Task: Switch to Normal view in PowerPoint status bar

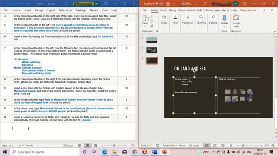Action: tap(207, 146)
